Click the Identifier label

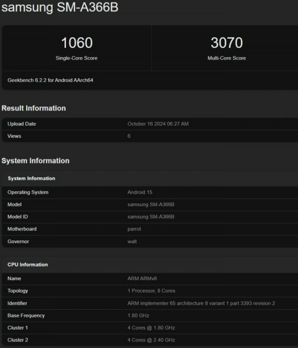17,303
